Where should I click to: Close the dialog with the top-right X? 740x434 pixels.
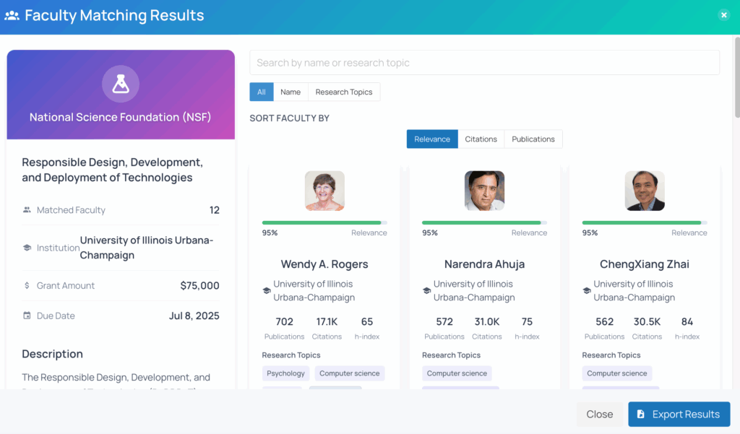pyautogui.click(x=723, y=15)
